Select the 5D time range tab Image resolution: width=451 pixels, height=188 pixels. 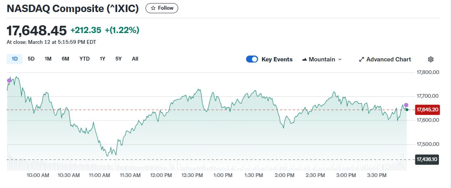[x=31, y=59]
